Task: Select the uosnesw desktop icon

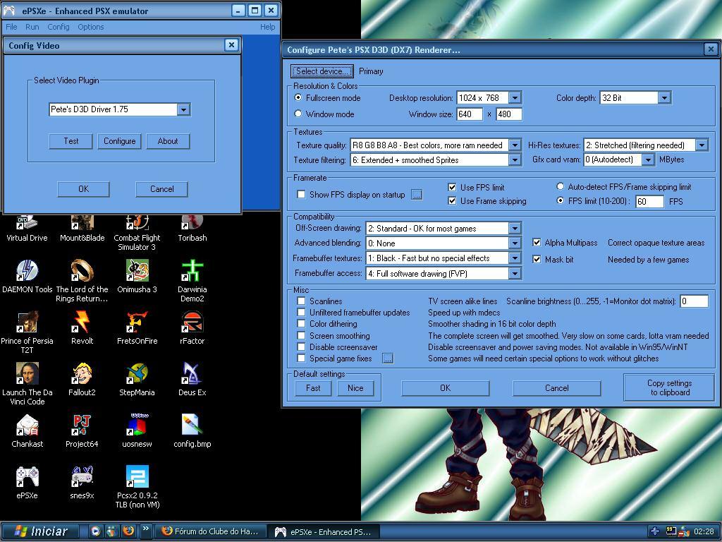Action: 137,431
